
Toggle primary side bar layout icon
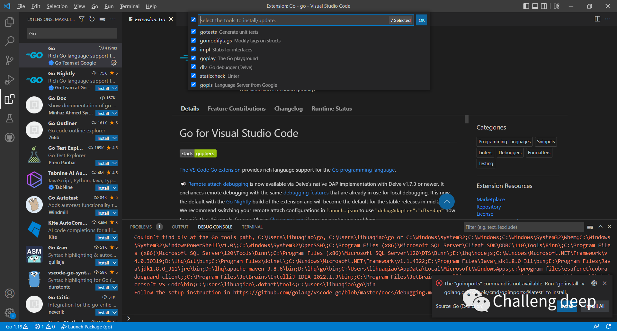click(526, 6)
